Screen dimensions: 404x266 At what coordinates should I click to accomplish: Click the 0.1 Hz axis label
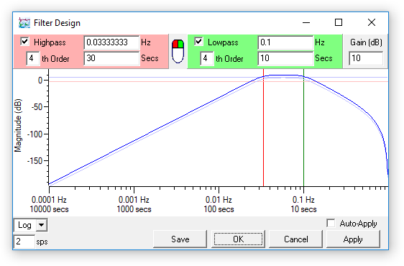303,200
